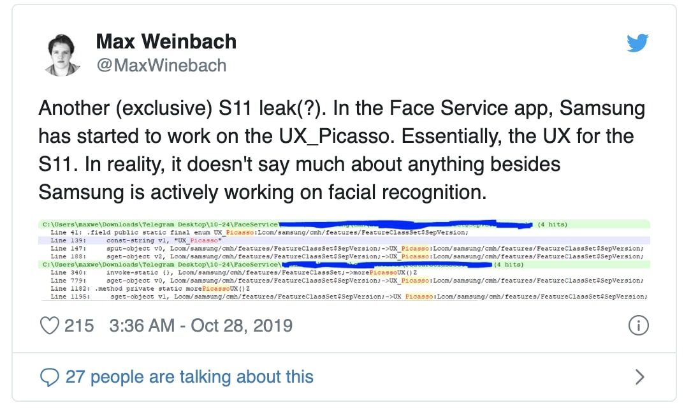Screen dimensions: 691x412
Task: Like the tweet with the heart icon
Action: pyautogui.click(x=50, y=326)
